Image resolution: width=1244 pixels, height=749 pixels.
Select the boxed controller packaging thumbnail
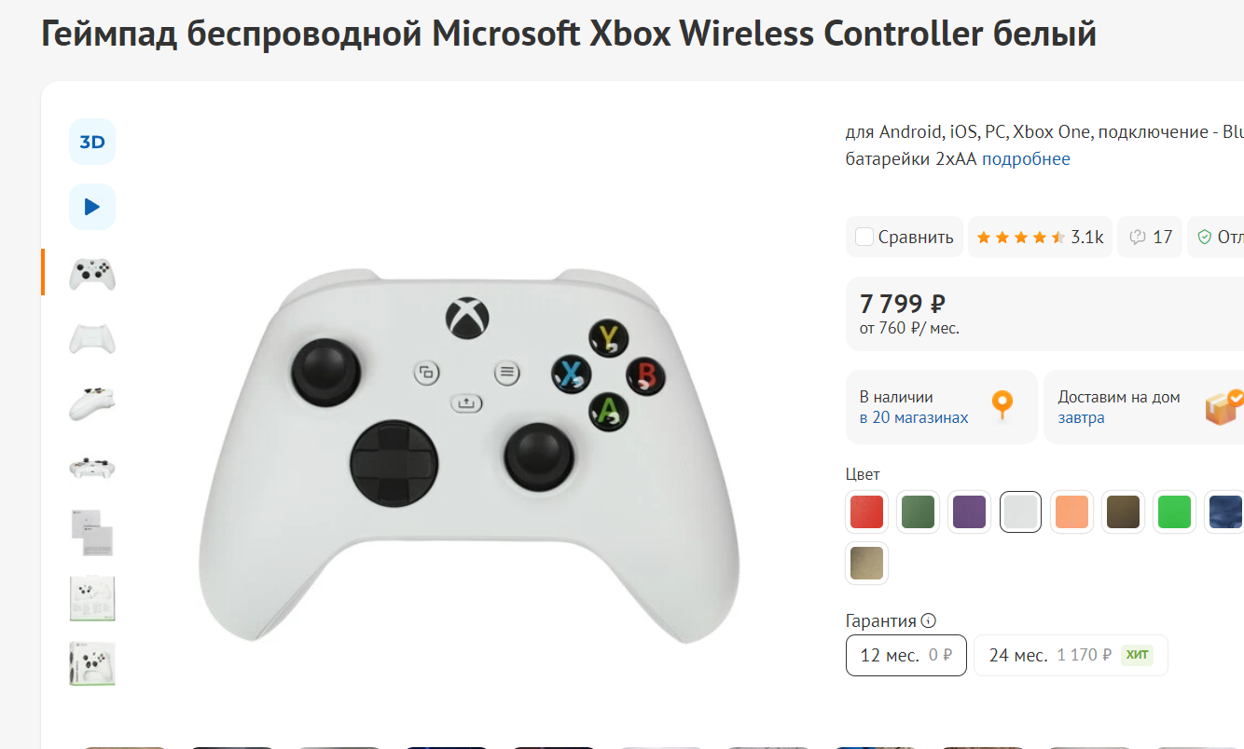92,663
